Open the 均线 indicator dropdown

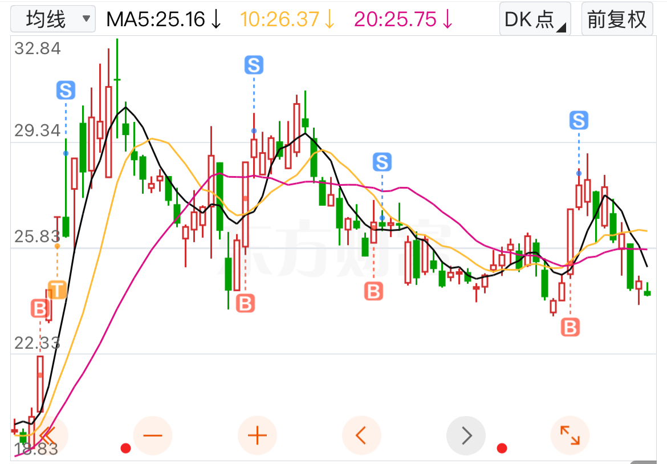53,19
